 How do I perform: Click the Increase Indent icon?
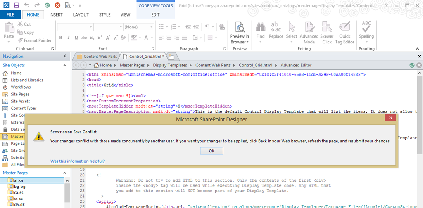coord(196,27)
